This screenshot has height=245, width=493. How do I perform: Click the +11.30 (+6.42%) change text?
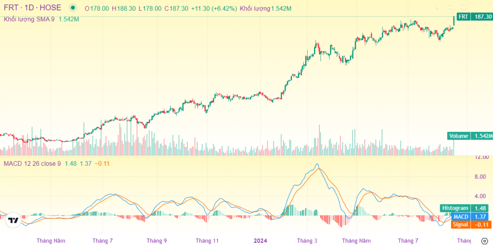(x=214, y=9)
